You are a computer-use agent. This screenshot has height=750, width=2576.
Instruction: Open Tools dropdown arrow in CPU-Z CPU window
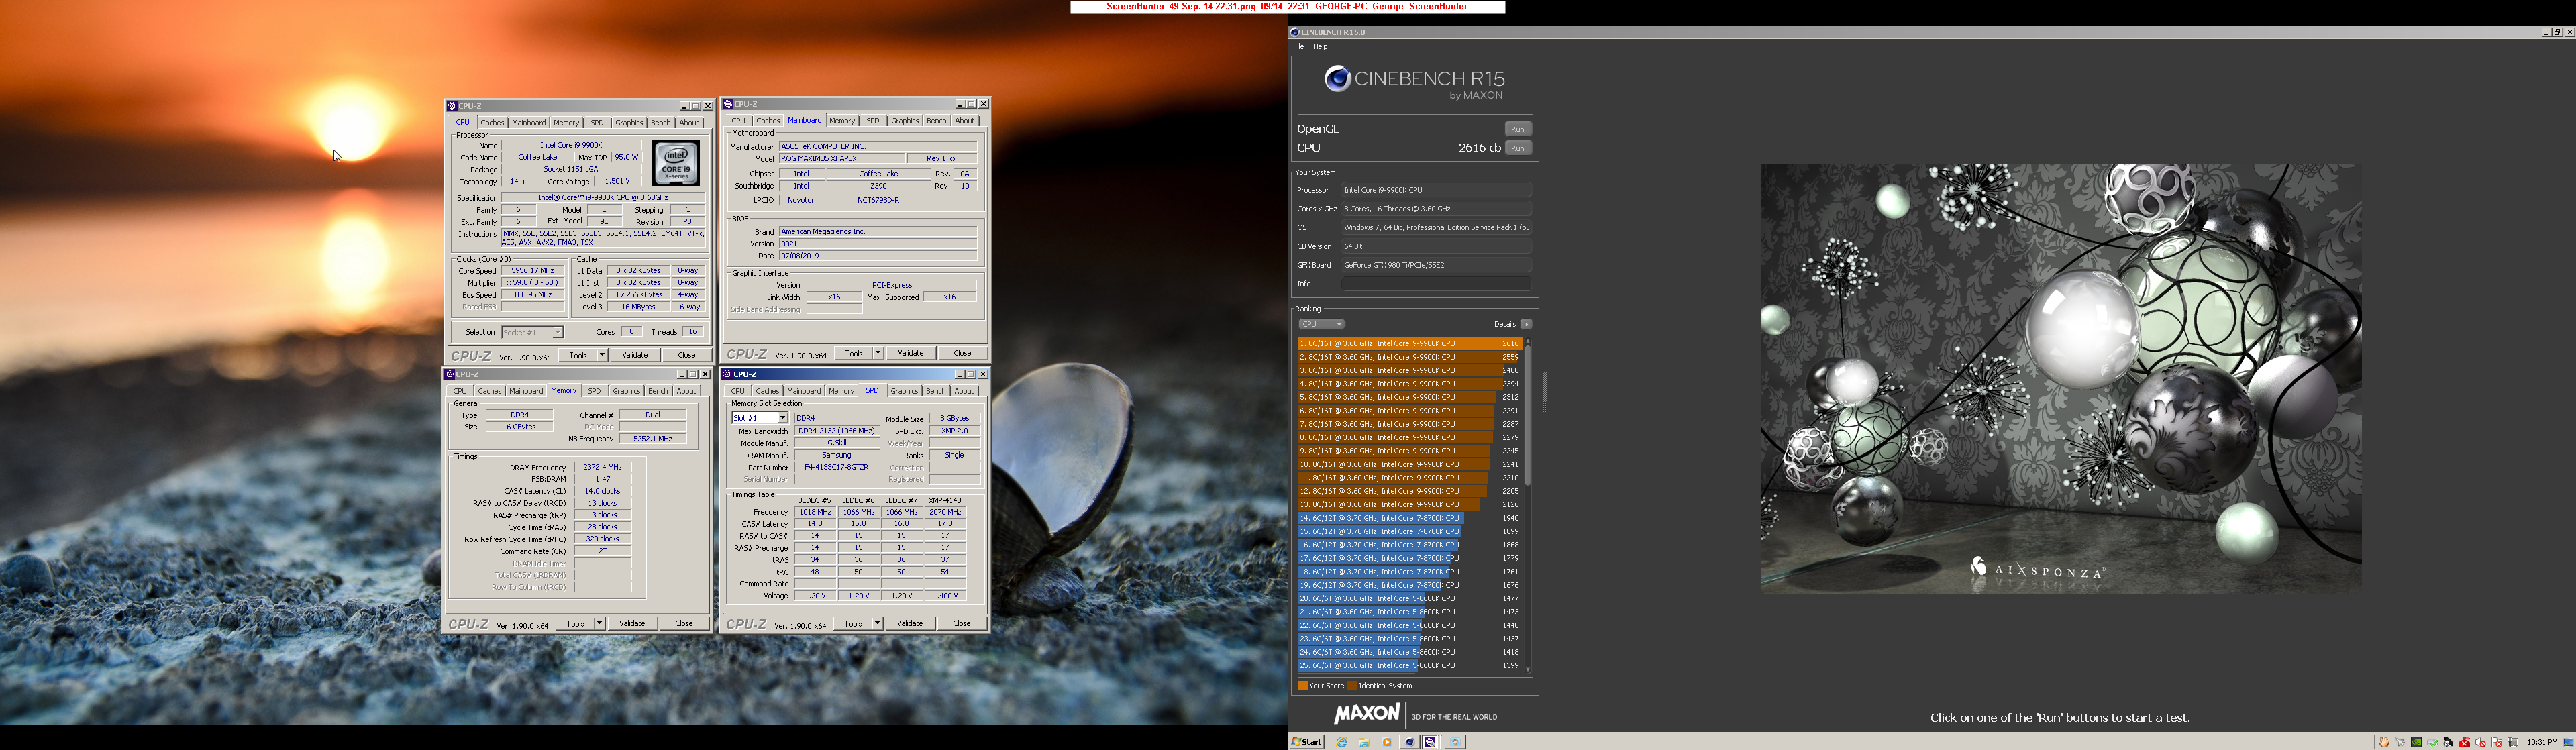pos(602,355)
